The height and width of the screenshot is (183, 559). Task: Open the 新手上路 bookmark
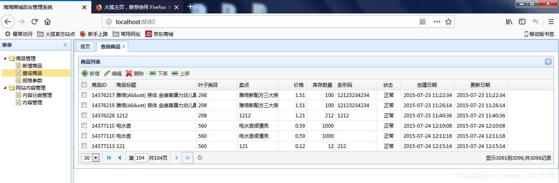click(94, 34)
